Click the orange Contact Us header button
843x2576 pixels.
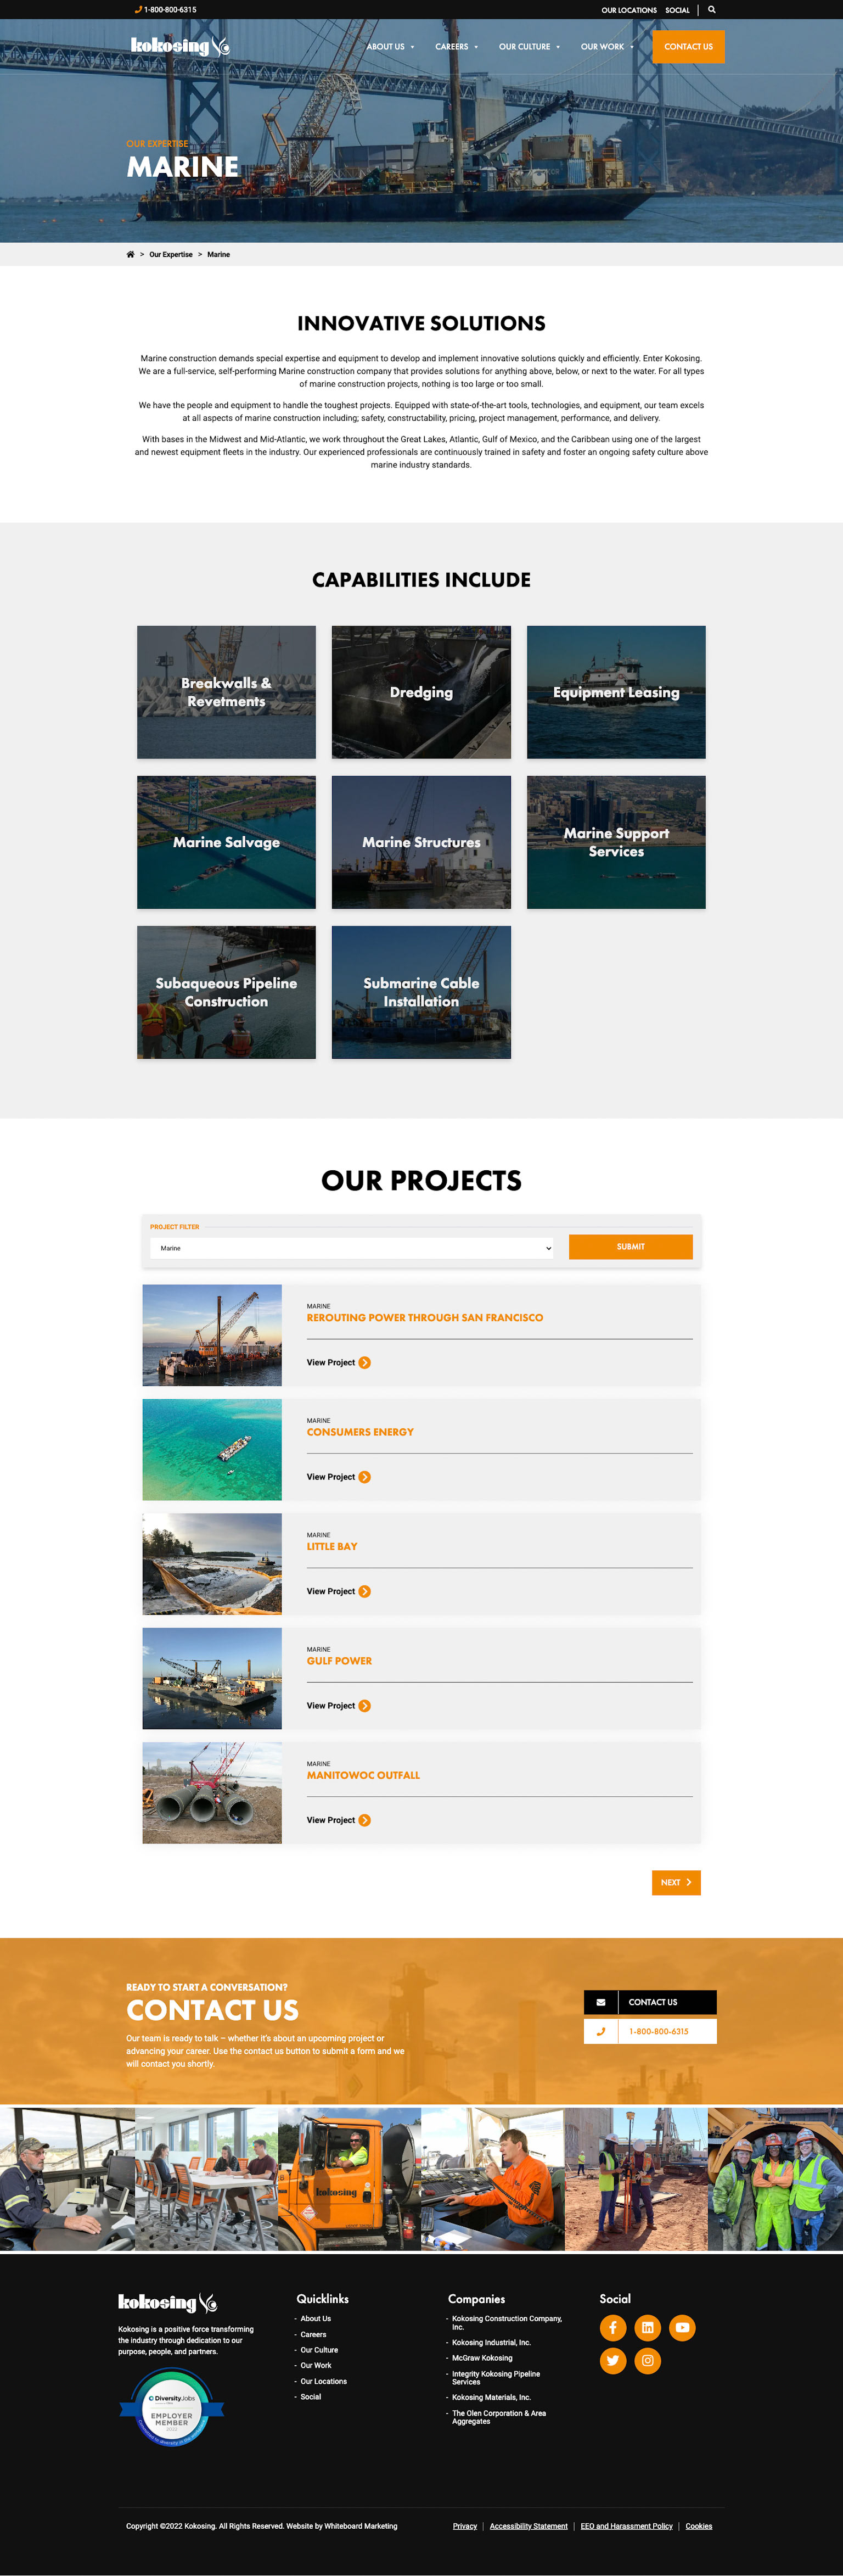[688, 47]
